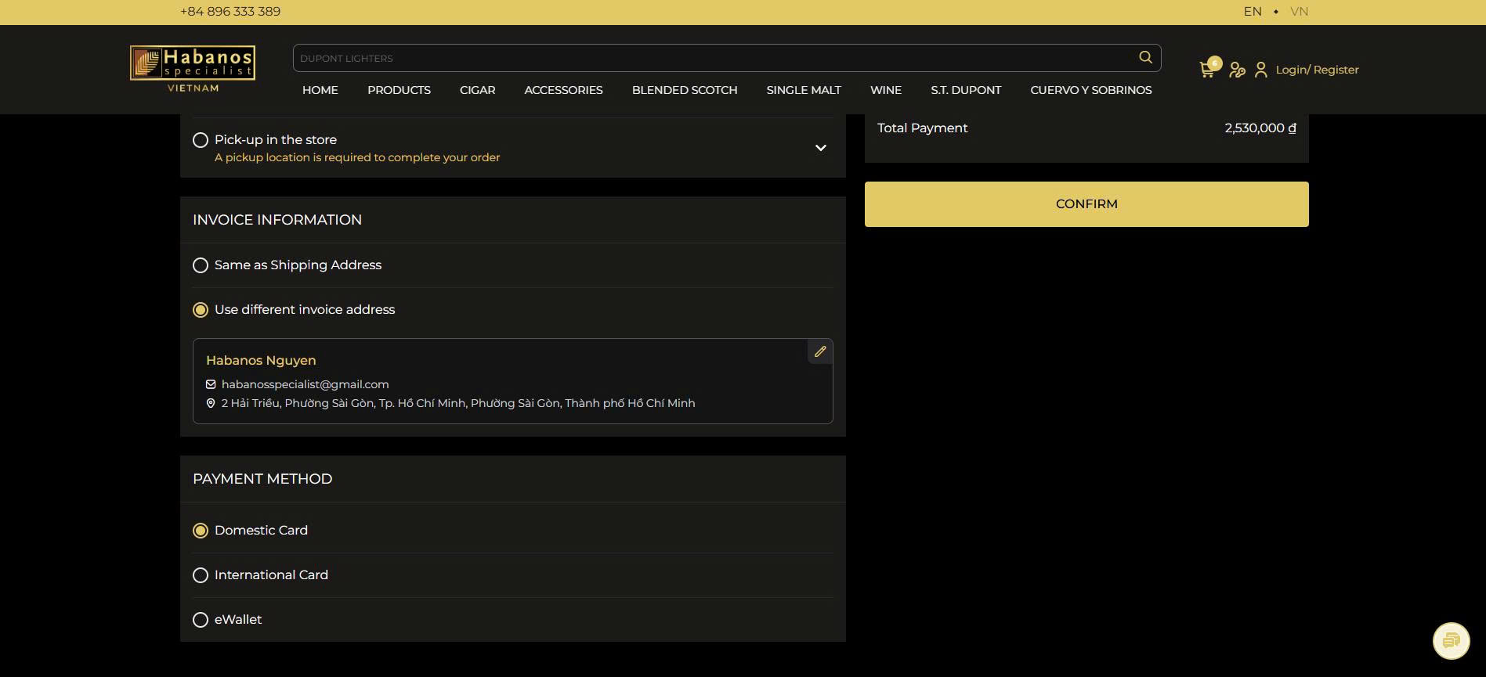
Task: Click the 2,530,000 đ total amount
Action: click(1260, 128)
